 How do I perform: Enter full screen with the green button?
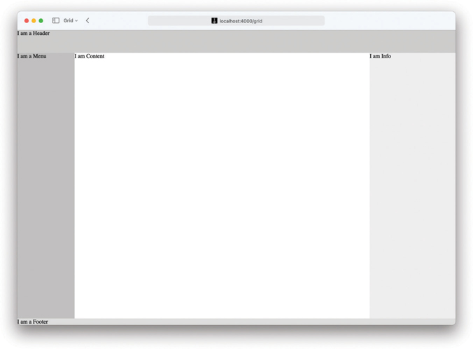point(41,21)
